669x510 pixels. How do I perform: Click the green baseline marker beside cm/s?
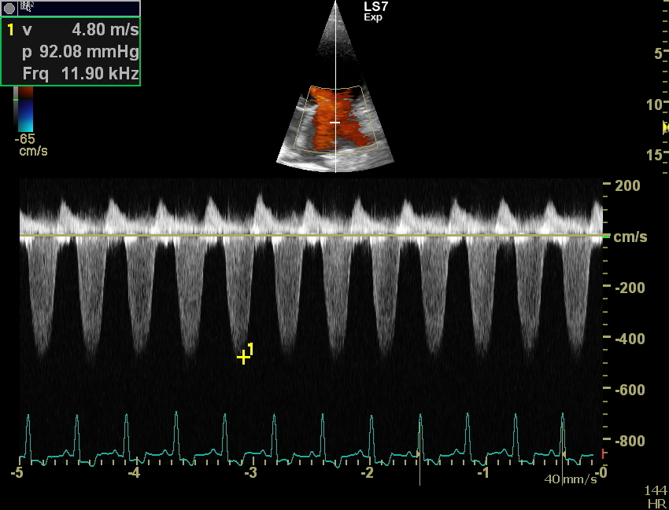605,236
